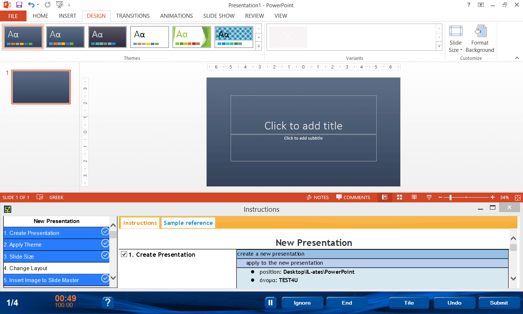This screenshot has width=523, height=314.
Task: Fit slide to current window icon
Action: (518, 198)
